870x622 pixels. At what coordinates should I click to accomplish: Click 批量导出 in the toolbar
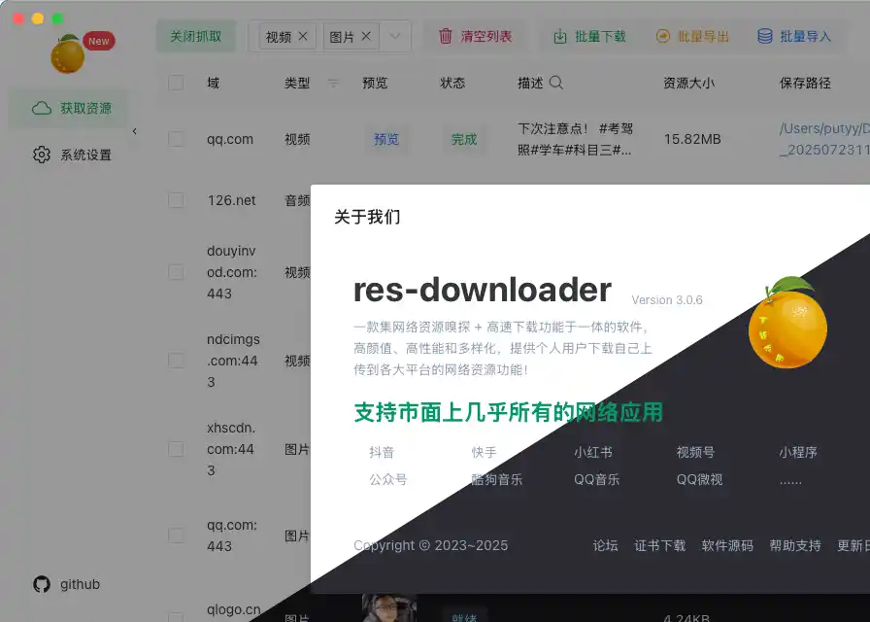692,37
